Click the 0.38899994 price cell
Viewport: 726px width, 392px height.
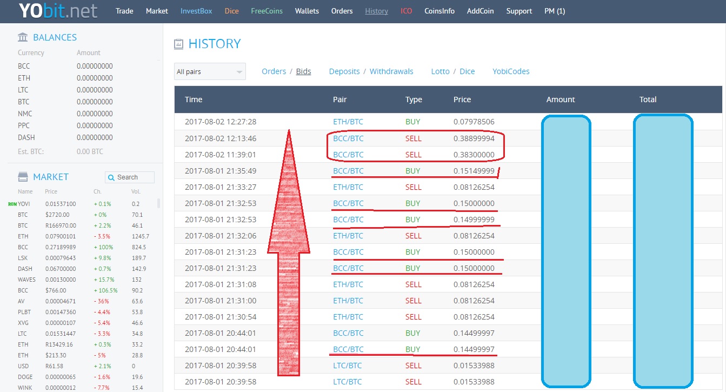(x=474, y=138)
